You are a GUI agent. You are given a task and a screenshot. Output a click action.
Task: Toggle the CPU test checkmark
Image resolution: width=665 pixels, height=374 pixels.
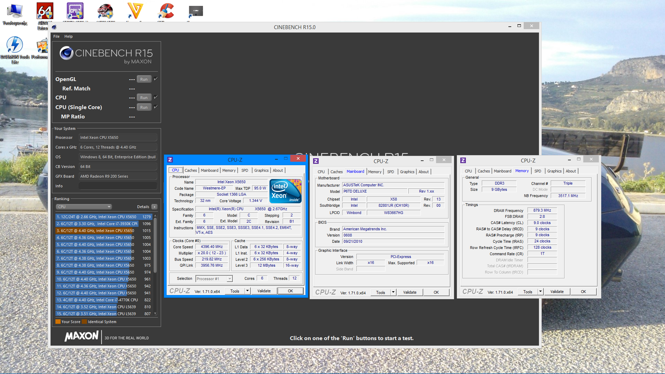point(156,97)
